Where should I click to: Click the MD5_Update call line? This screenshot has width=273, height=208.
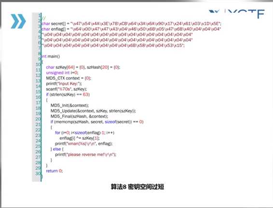tap(93, 111)
